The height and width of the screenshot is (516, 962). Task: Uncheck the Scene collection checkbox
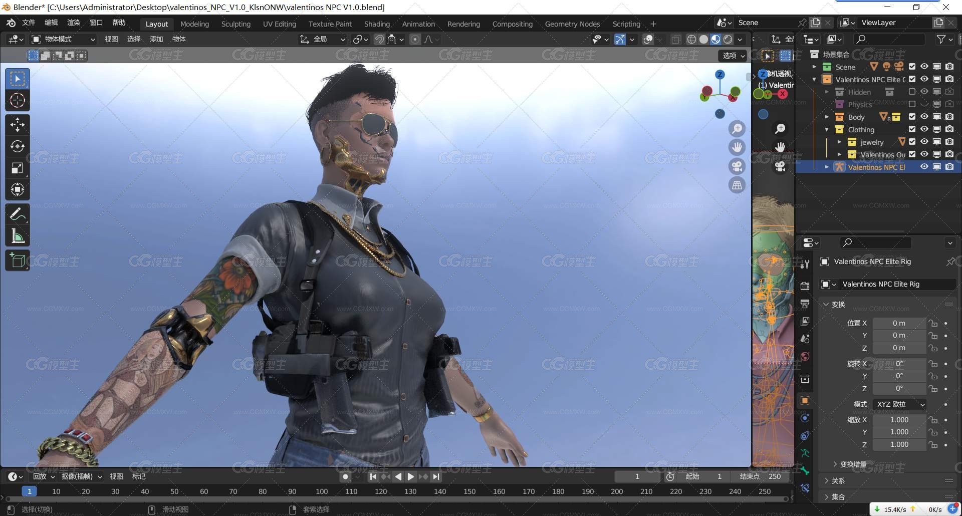point(912,67)
